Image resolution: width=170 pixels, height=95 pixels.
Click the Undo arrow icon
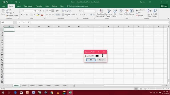(x=7, y=2)
